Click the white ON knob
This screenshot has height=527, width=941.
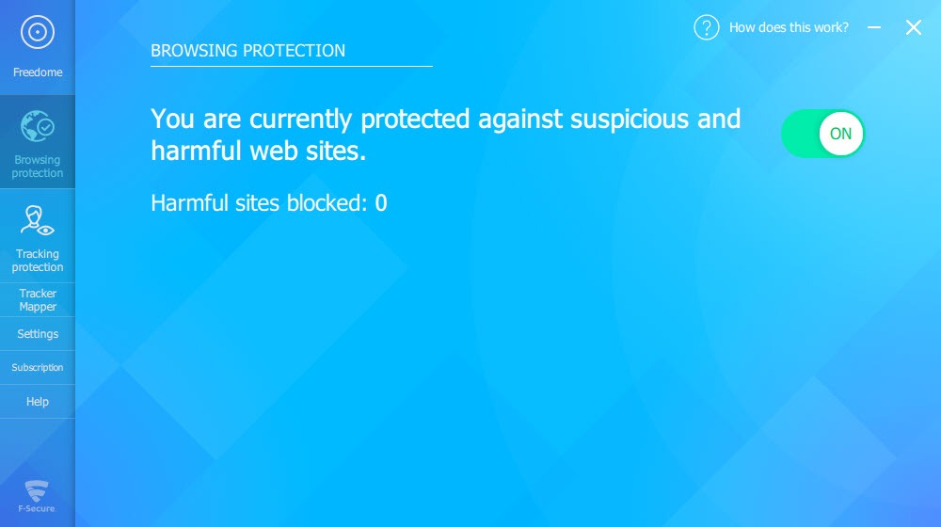840,134
